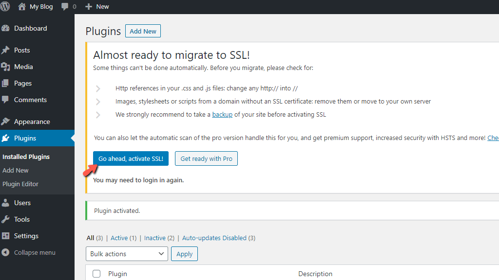Check the select-all plugins checkbox

96,273
